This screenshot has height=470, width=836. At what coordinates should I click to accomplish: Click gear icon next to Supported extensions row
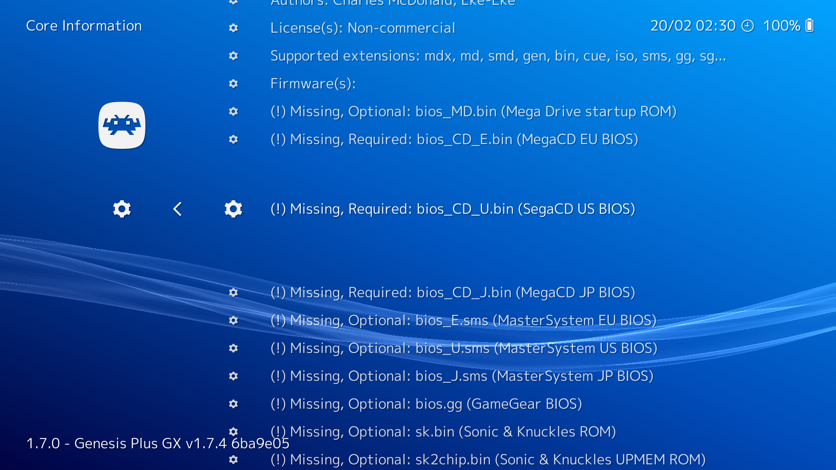233,56
